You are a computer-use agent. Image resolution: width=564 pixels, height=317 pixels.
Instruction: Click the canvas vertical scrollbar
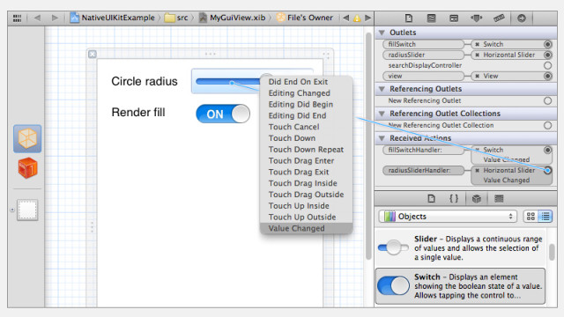(x=368, y=145)
